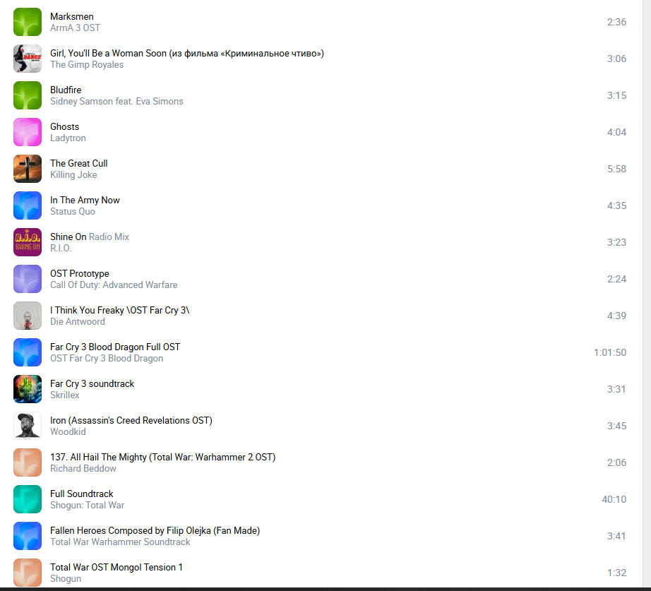Open artist Status Quo
The image size is (651, 591).
tap(73, 211)
